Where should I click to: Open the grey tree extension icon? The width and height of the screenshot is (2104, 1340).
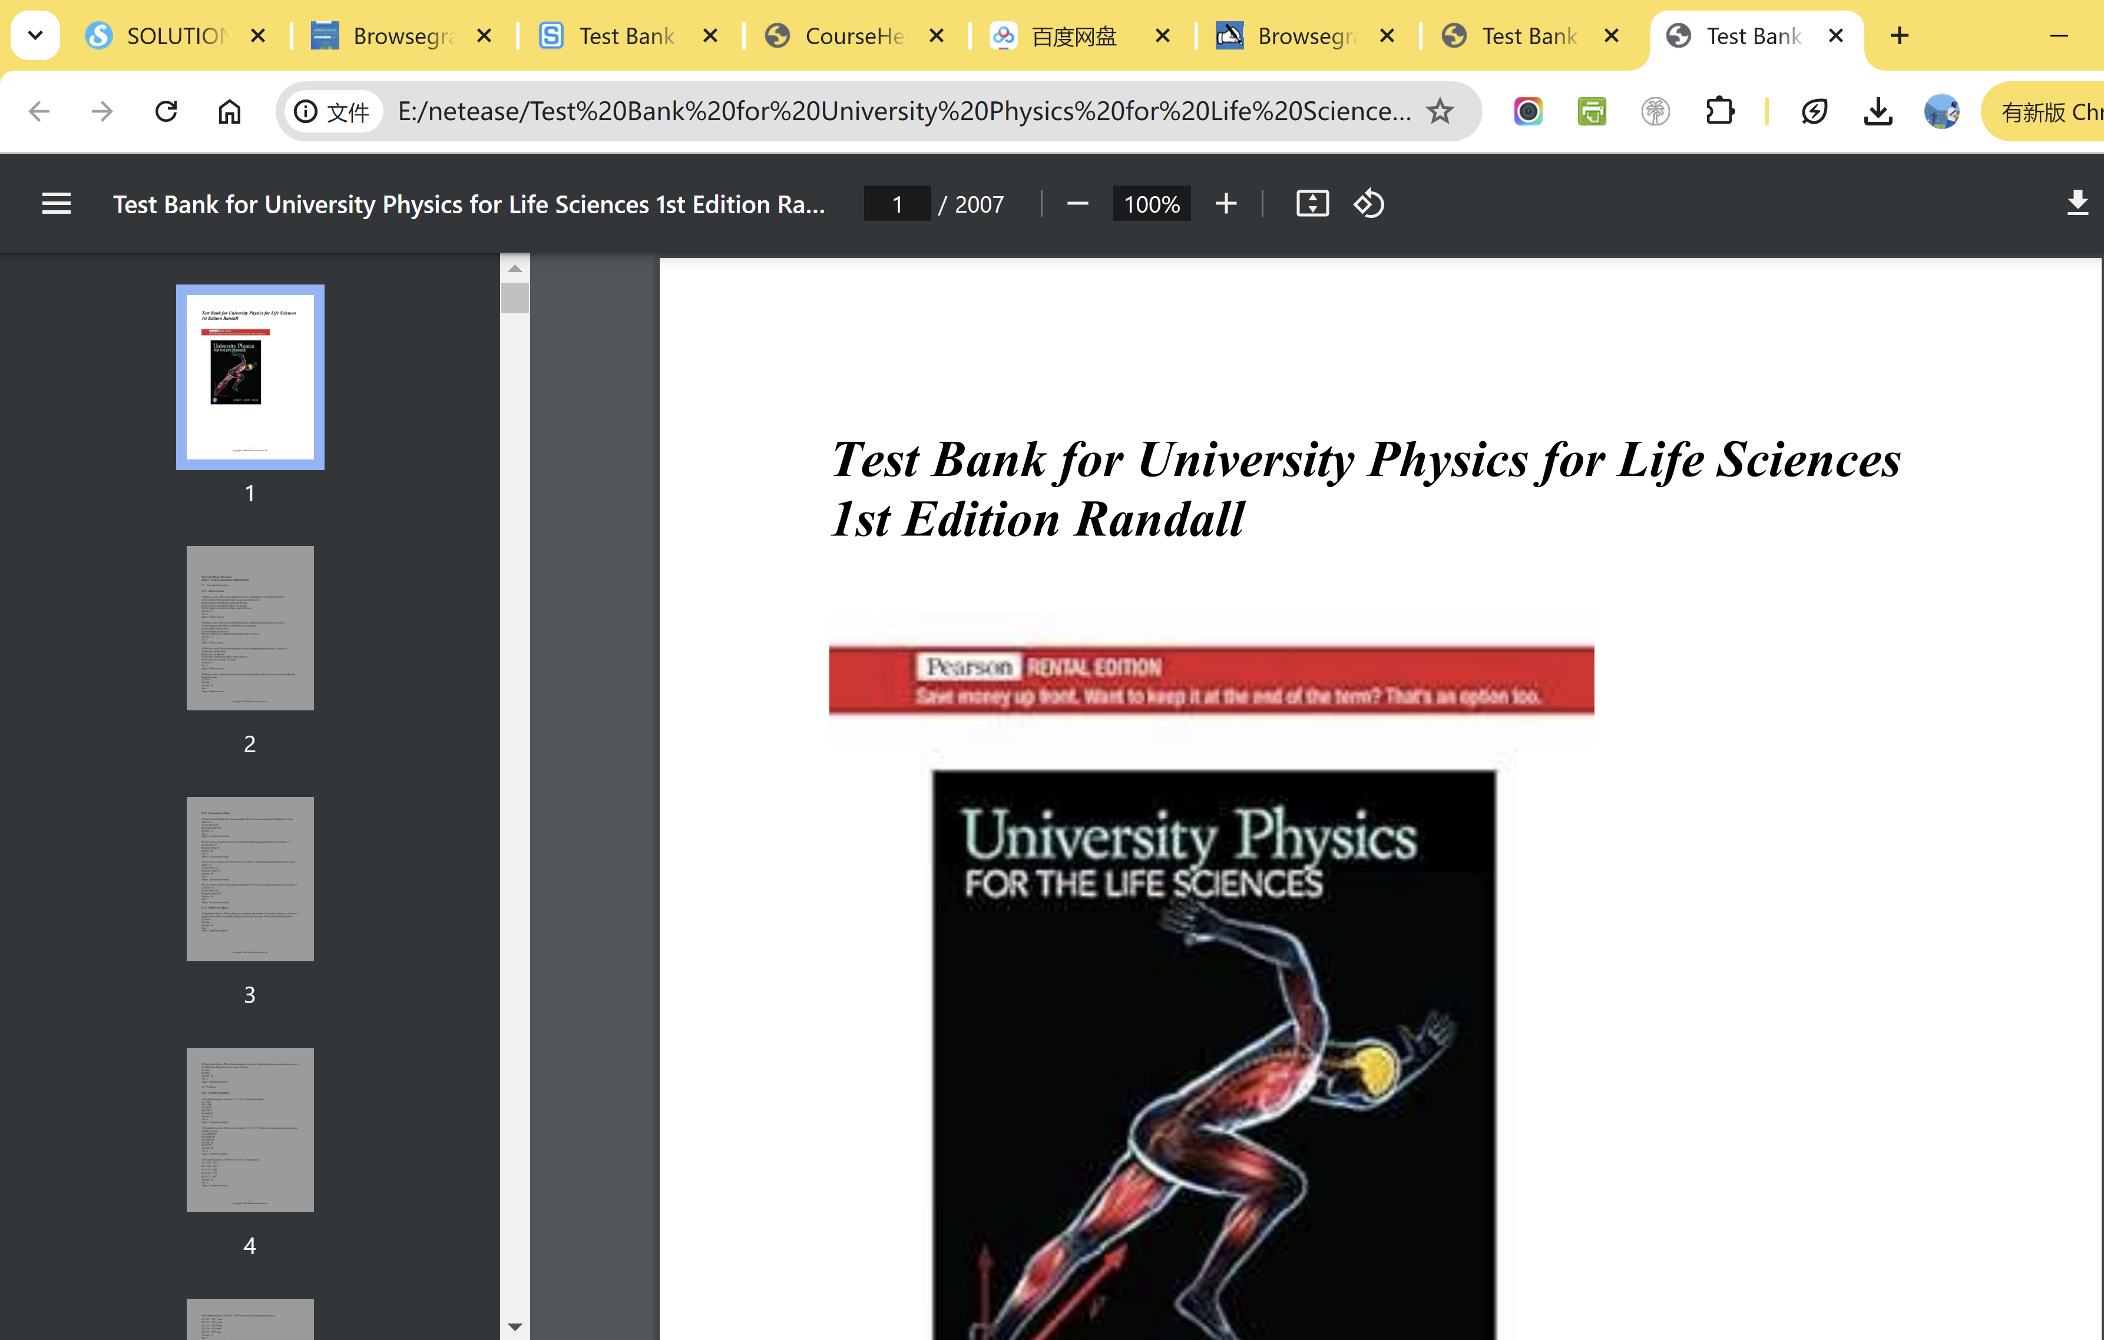click(1656, 112)
